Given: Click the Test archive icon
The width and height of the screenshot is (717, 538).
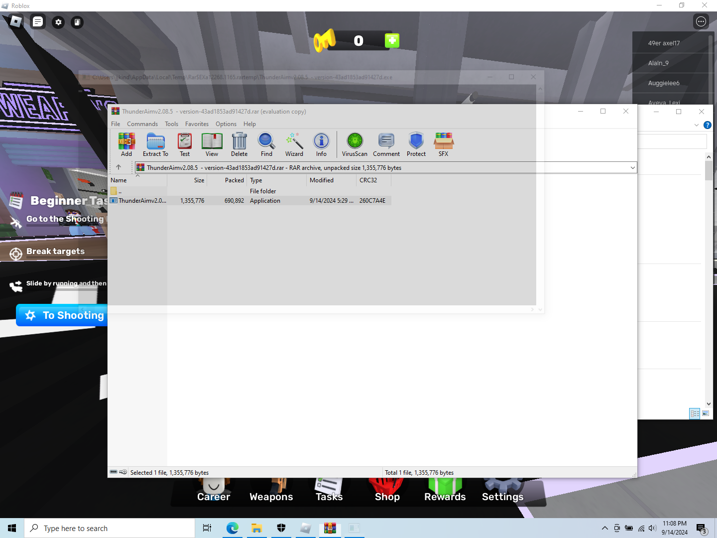Looking at the screenshot, I should tap(185, 144).
